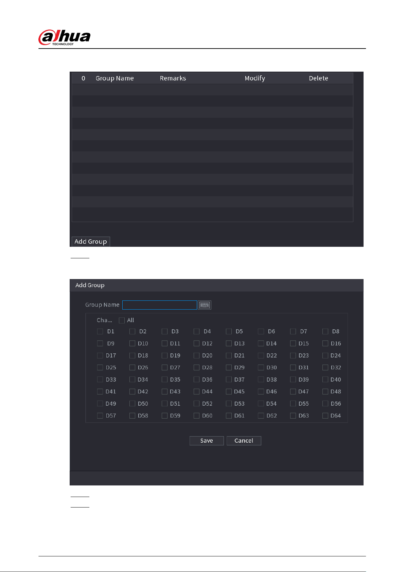405x572 pixels.
Task: Click the Add Group button below the table
Action: pos(91,242)
